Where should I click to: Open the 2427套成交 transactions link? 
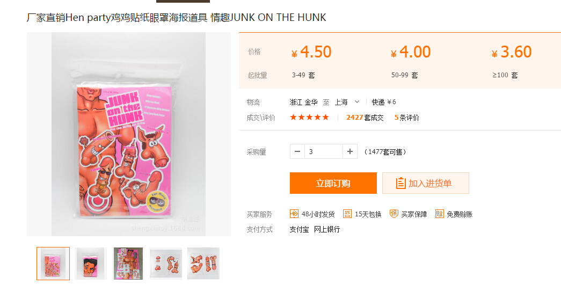click(365, 118)
